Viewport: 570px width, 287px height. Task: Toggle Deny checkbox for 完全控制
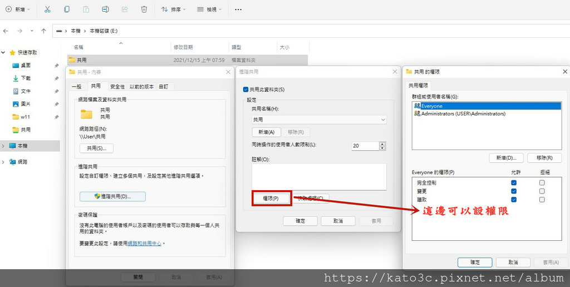[x=542, y=183]
